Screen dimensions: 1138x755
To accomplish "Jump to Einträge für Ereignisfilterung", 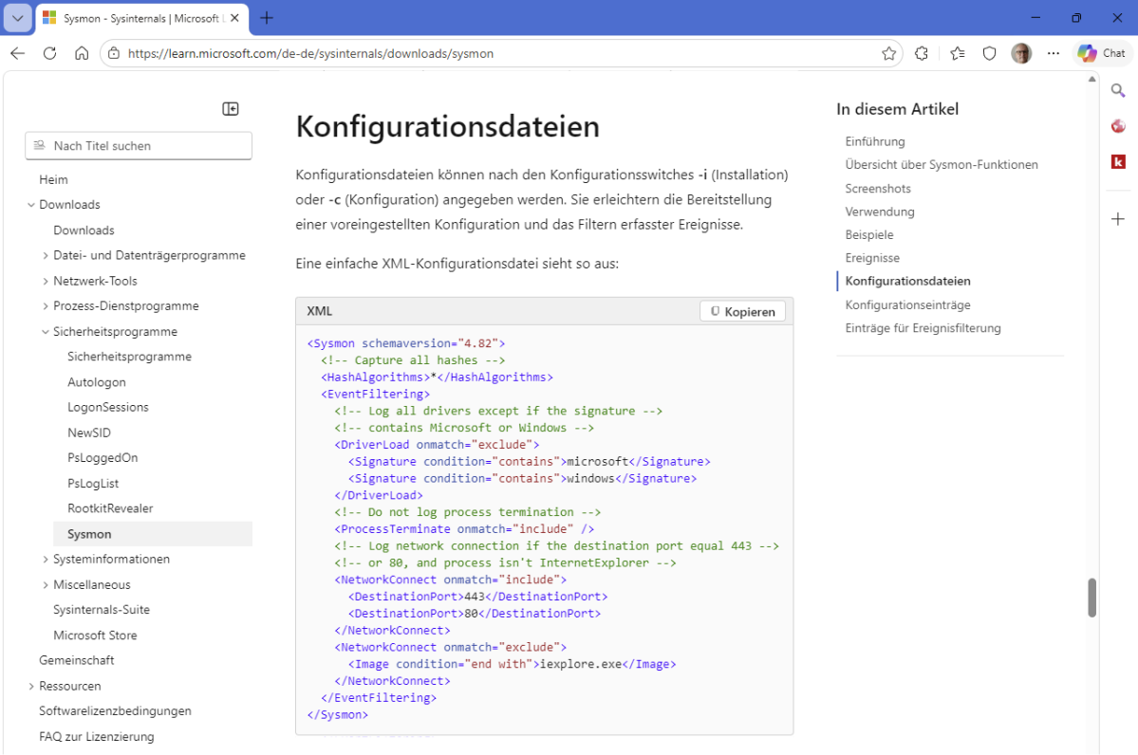I will [x=923, y=328].
